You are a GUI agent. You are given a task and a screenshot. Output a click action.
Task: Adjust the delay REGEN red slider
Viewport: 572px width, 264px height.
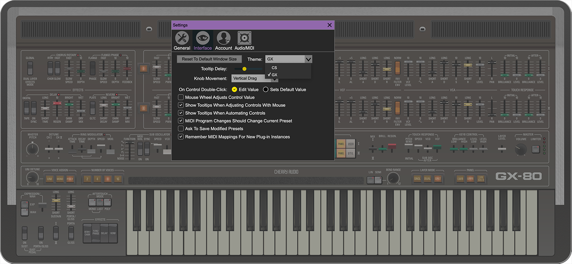point(58,103)
